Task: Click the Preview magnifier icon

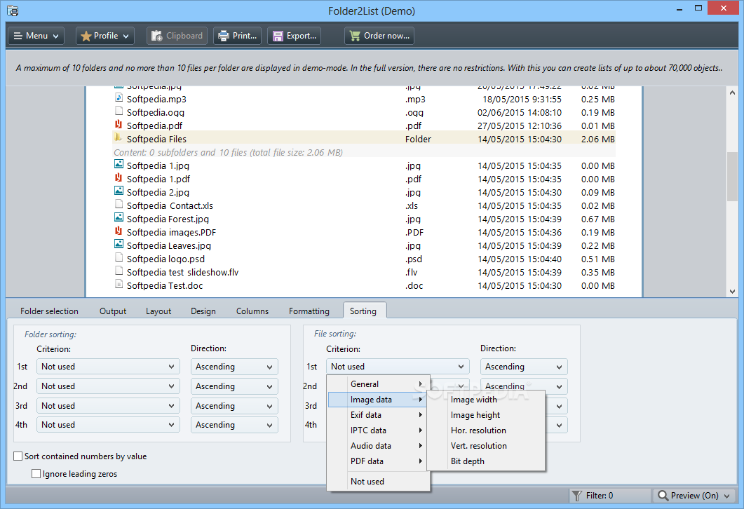Action: [663, 496]
